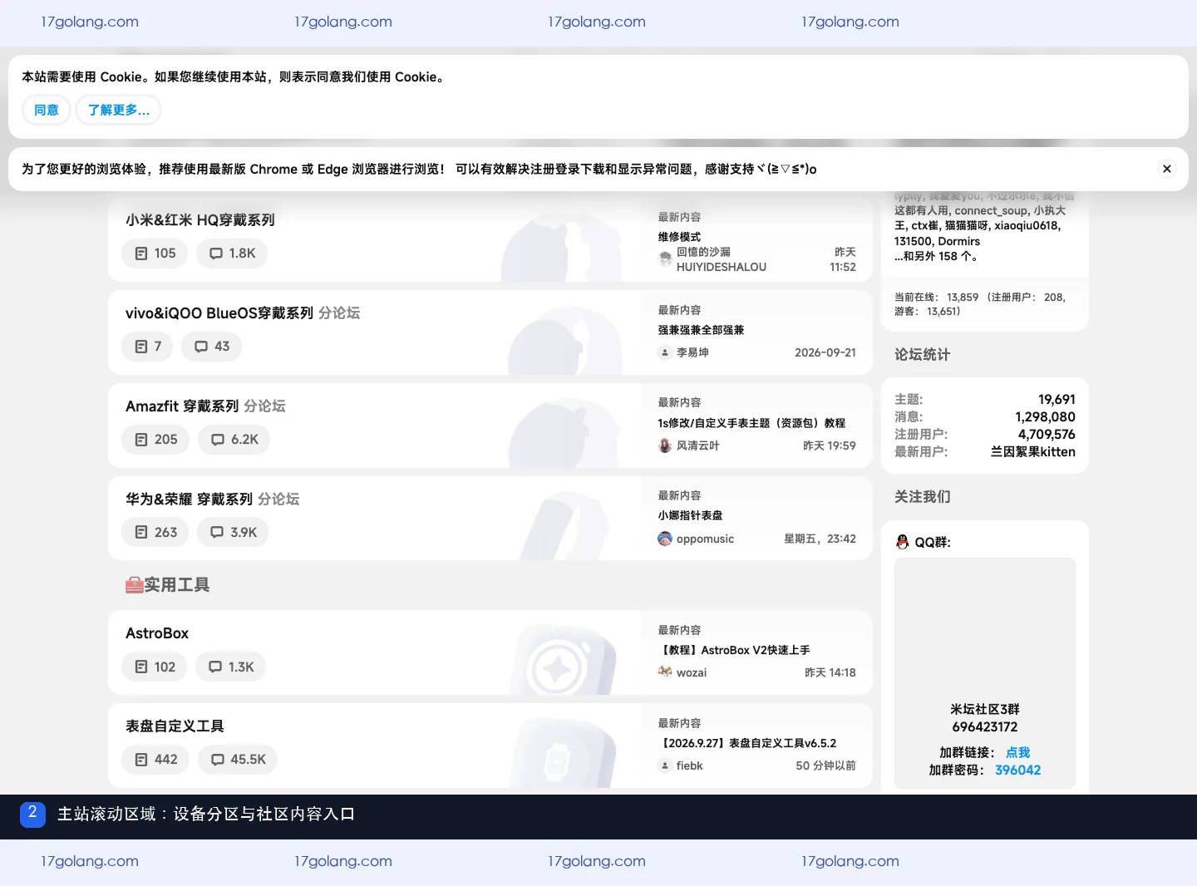Open the latest post 维修模式
1197x886 pixels.
pyautogui.click(x=680, y=237)
